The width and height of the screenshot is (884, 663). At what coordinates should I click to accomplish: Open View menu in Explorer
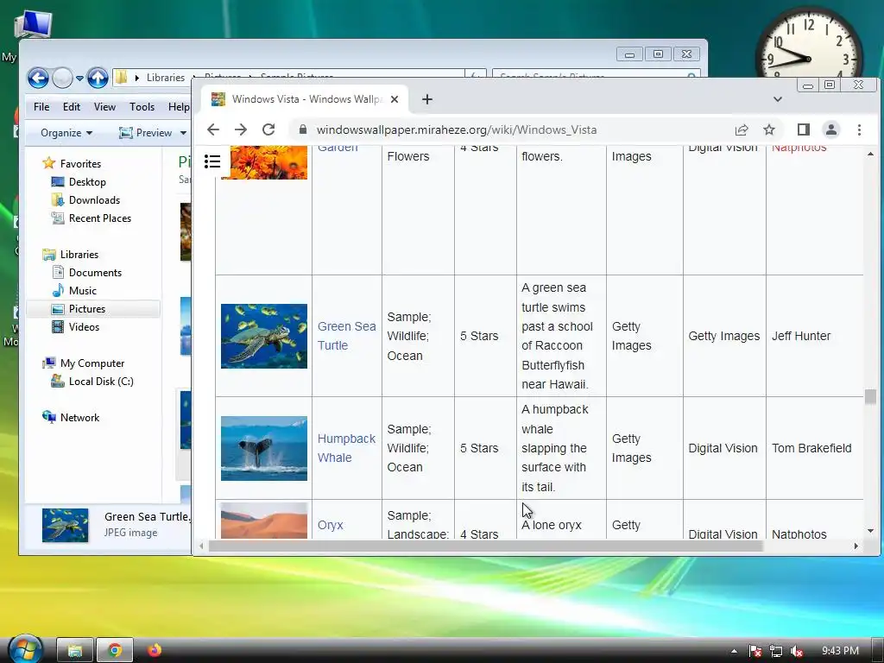pyautogui.click(x=104, y=107)
